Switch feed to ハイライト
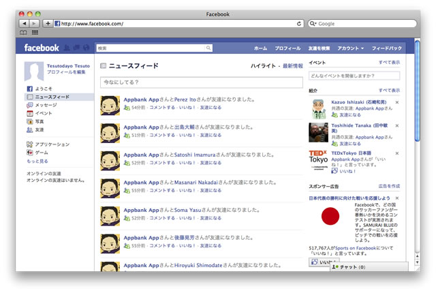 [x=263, y=66]
